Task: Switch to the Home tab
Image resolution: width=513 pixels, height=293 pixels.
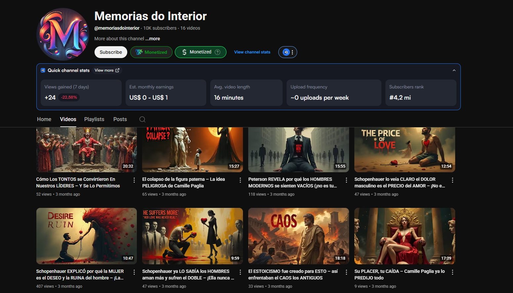Action: click(44, 119)
